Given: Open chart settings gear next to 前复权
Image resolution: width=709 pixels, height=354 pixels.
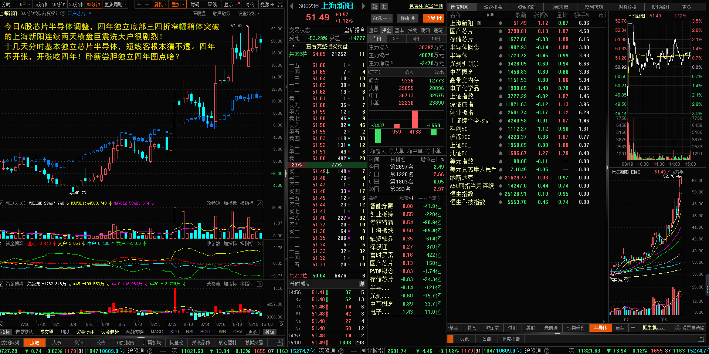Looking at the screenshot, I should point(63,13).
